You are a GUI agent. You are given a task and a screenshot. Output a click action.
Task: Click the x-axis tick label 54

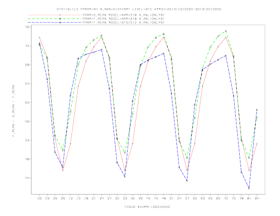179,198
